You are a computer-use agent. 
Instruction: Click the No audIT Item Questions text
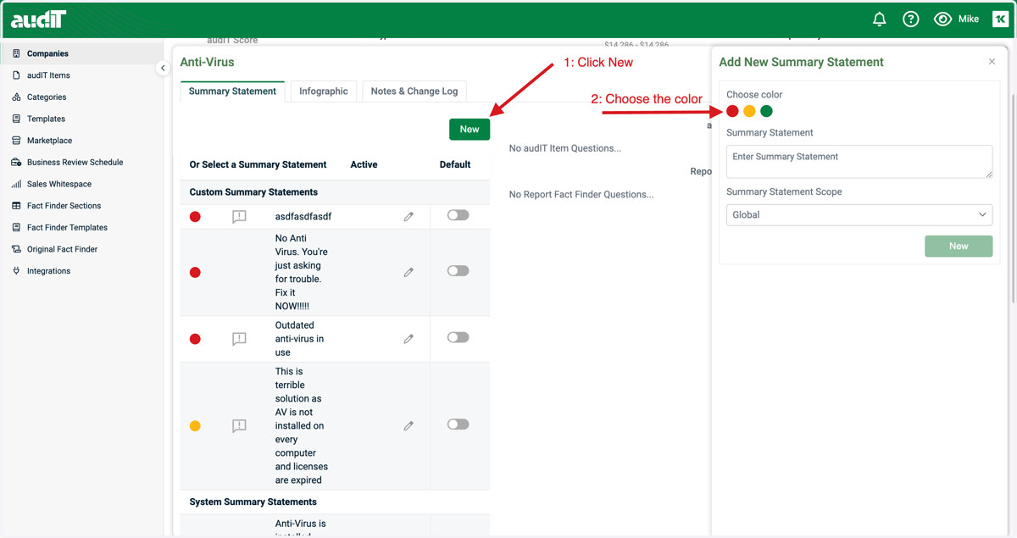(x=564, y=148)
